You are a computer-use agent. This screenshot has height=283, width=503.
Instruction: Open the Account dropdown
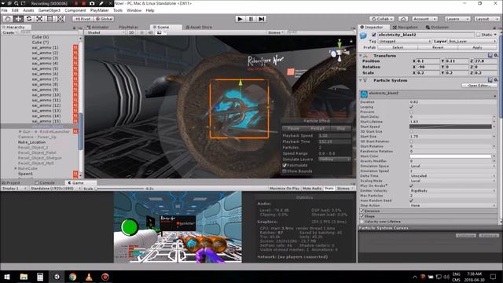click(x=424, y=19)
